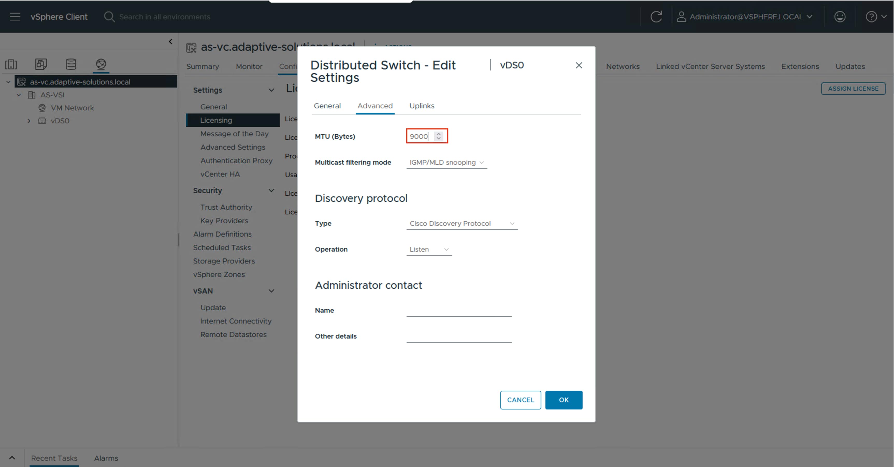
Task: Click the ASSIGN LICENSE button
Action: point(853,89)
